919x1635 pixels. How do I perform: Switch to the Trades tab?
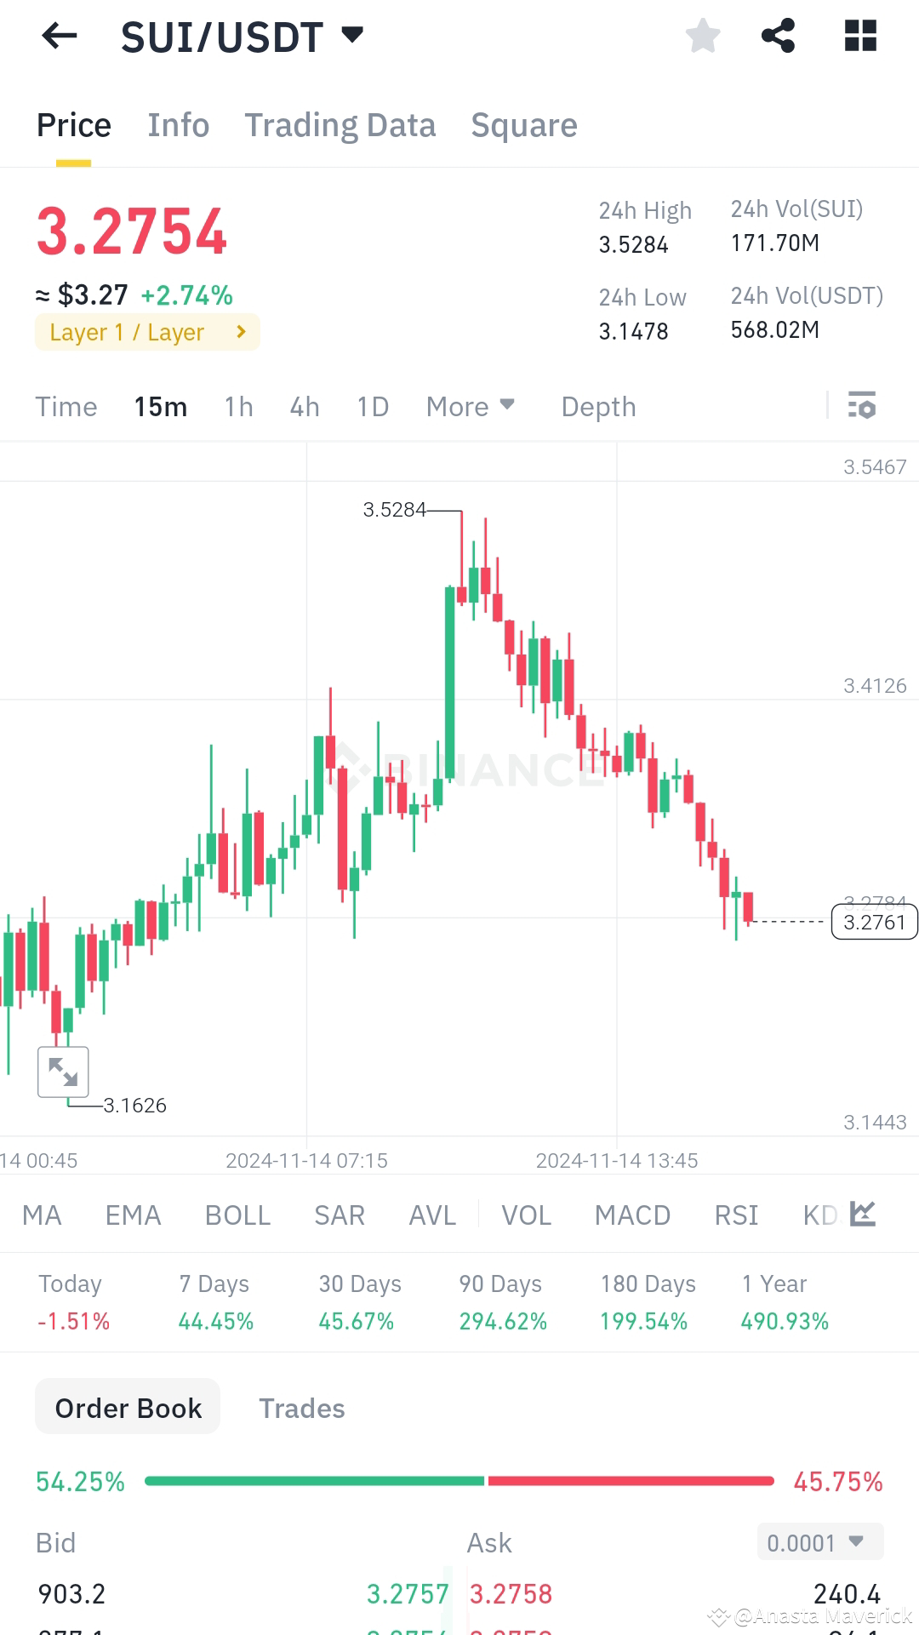301,1409
